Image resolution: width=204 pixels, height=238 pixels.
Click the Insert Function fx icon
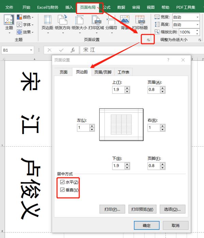[72, 50]
